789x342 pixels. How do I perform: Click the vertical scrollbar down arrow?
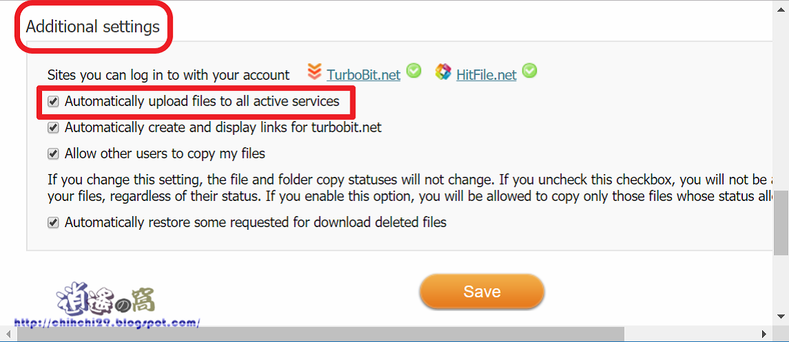781,316
